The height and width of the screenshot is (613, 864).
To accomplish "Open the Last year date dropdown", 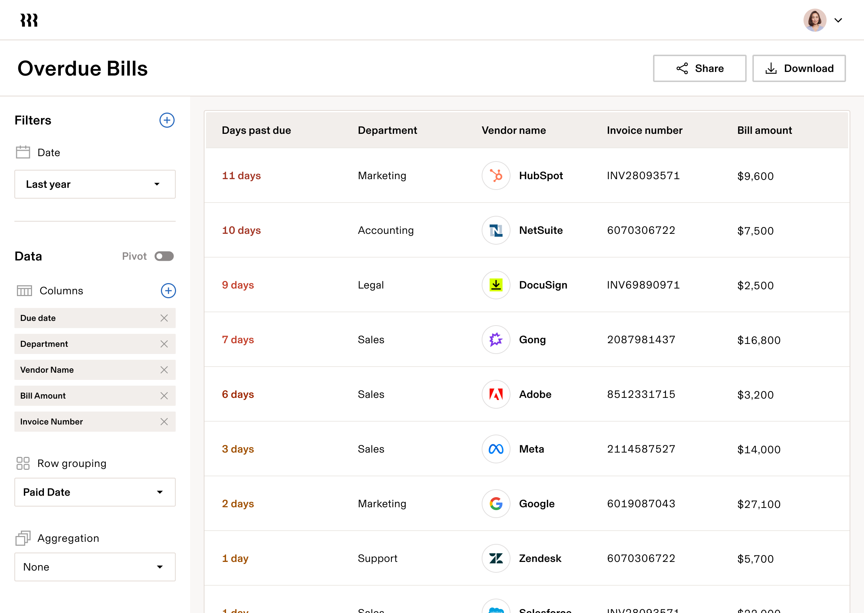I will 95,184.
